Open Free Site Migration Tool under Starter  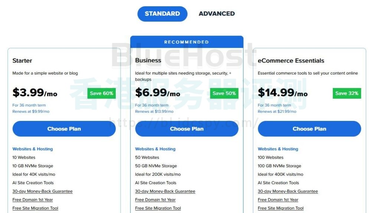click(35, 208)
